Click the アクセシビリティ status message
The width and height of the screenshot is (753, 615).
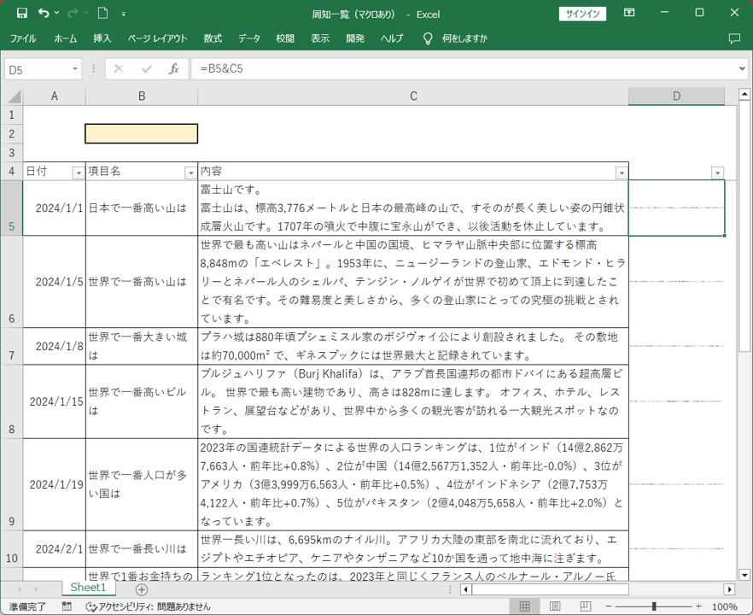point(148,606)
